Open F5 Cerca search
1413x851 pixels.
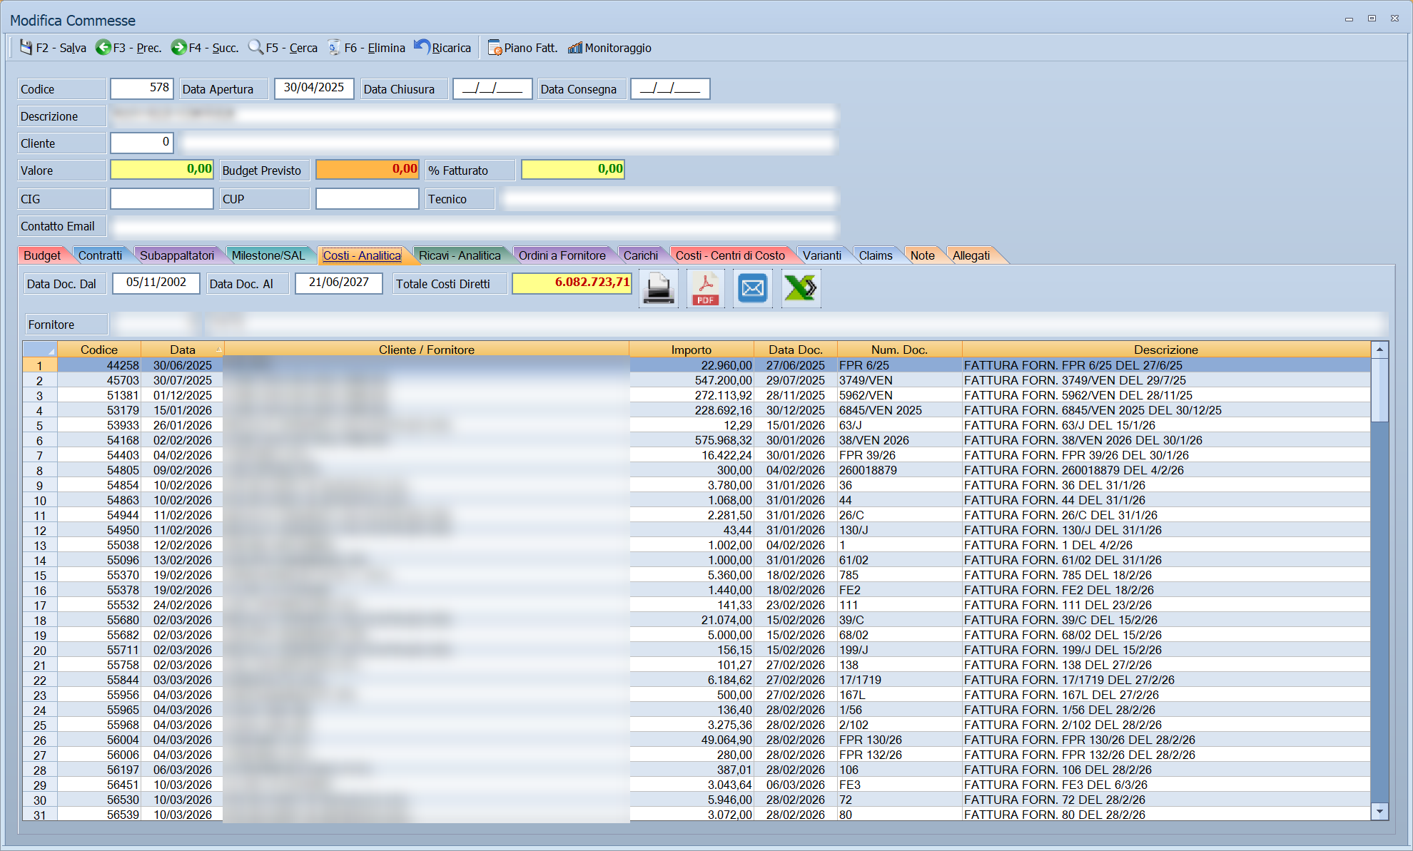point(283,48)
